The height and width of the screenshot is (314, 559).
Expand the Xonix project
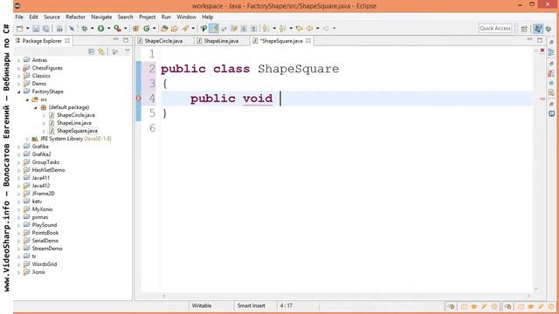(19, 273)
